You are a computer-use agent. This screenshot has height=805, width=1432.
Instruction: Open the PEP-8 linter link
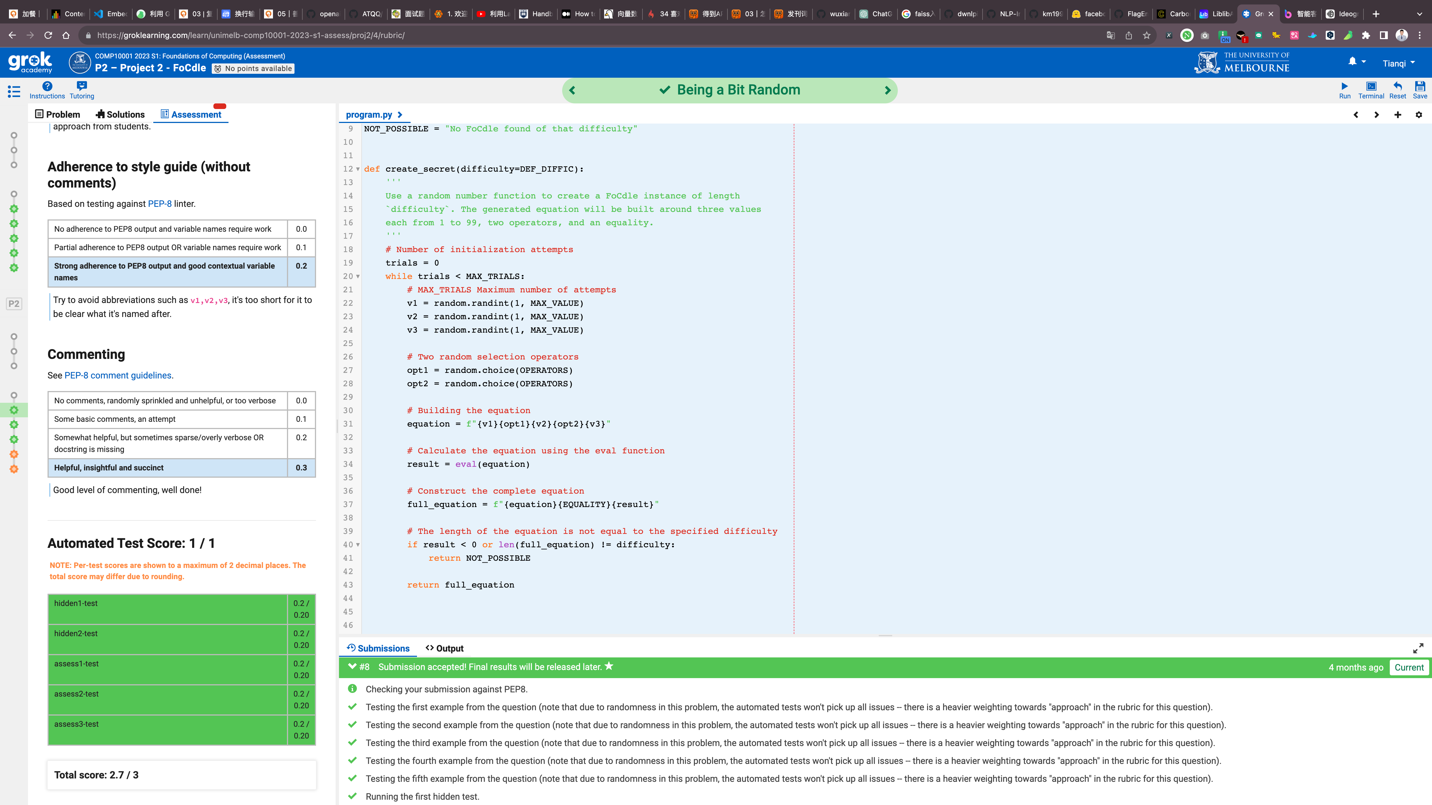tap(159, 204)
